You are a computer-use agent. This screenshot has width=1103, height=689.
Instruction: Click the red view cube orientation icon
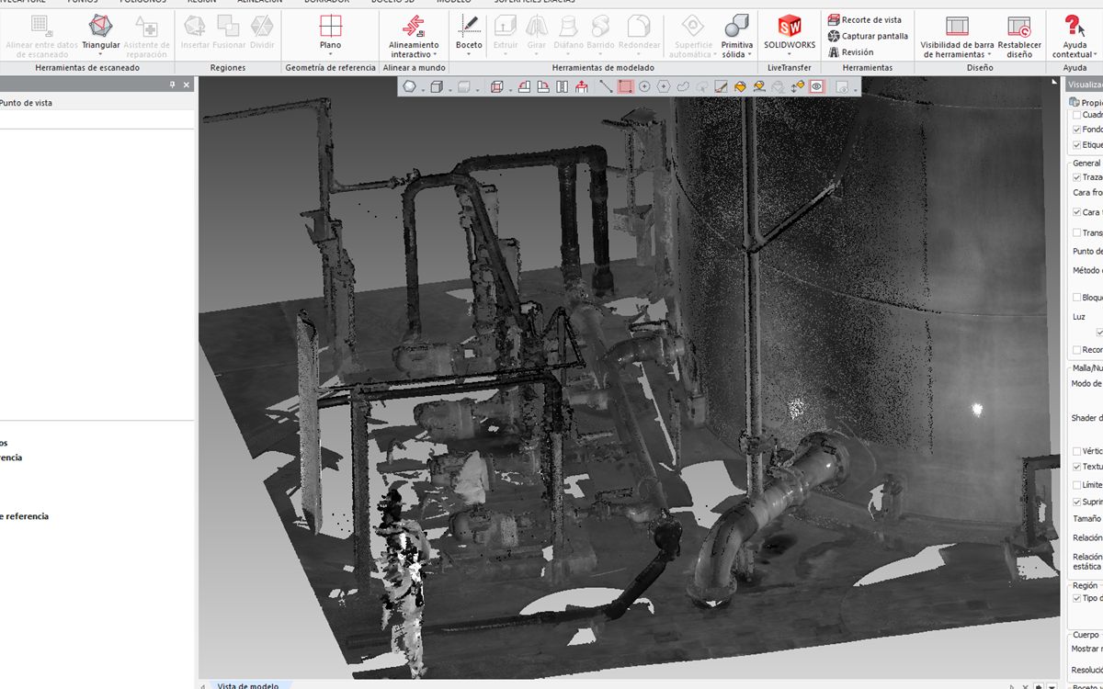pyautogui.click(x=497, y=87)
